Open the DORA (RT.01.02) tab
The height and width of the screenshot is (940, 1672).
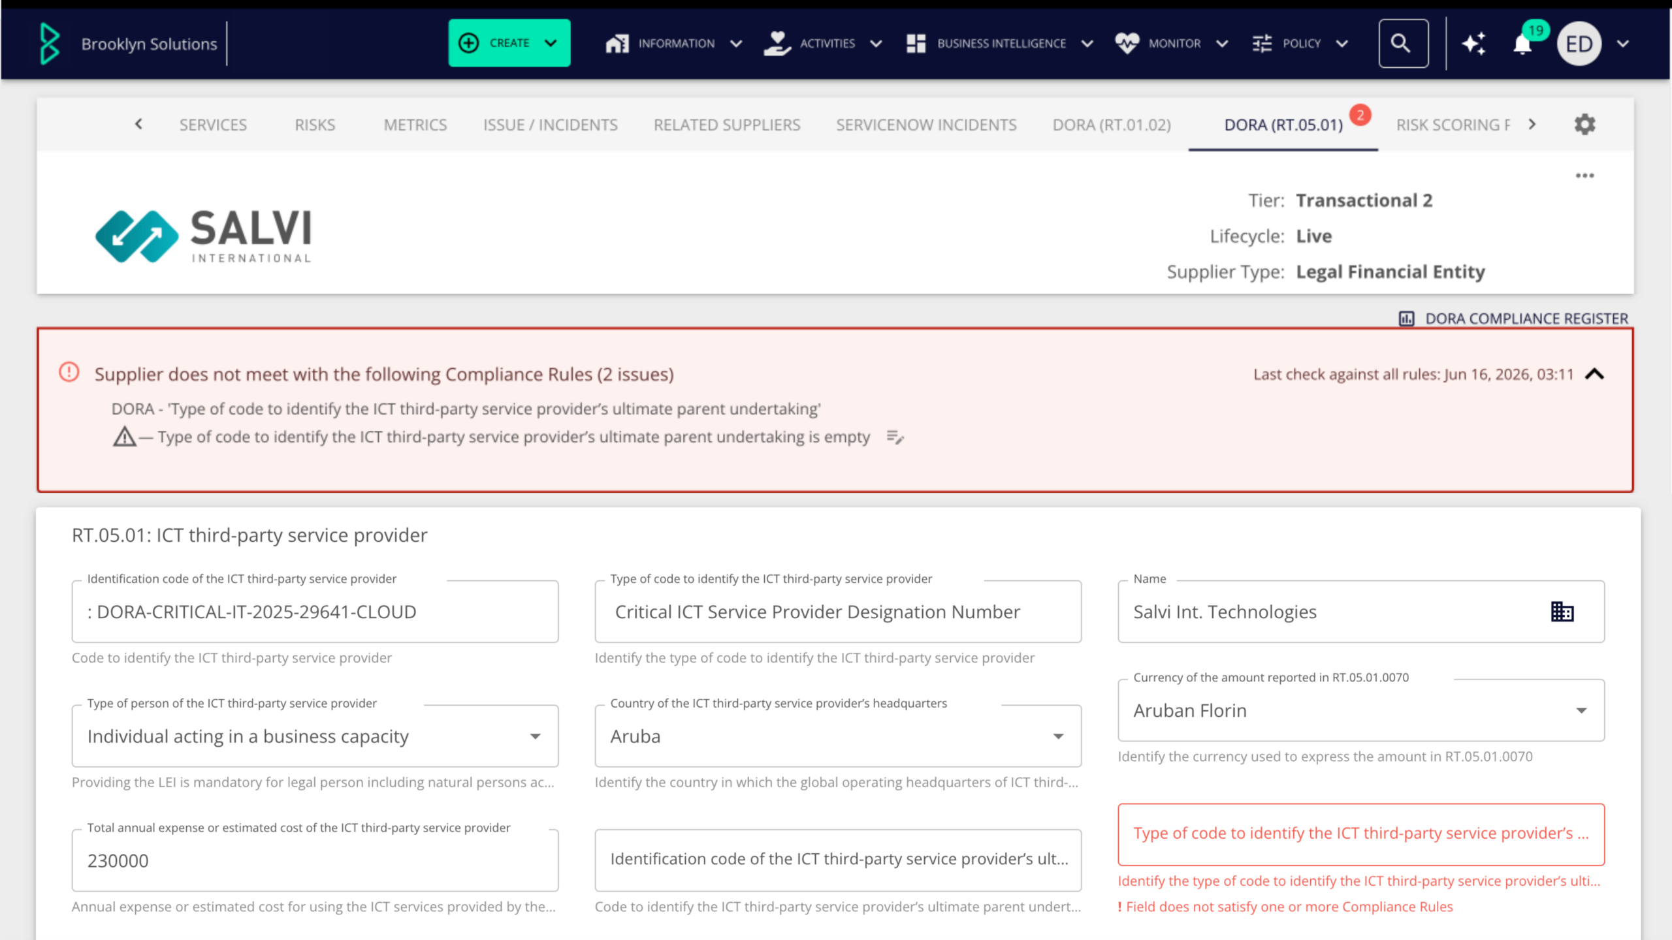coord(1112,125)
